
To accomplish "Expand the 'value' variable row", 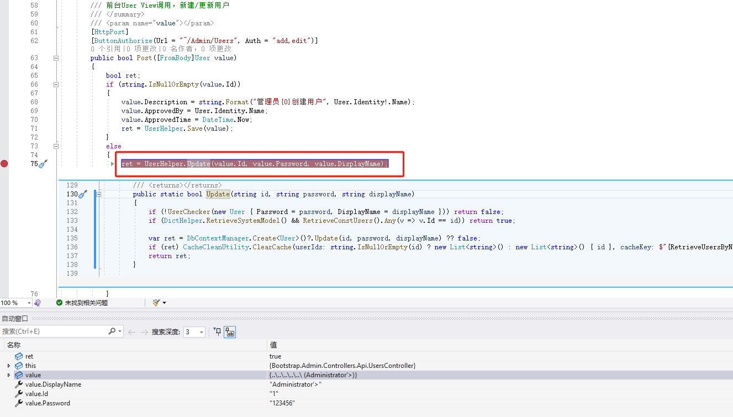I will coord(8,375).
